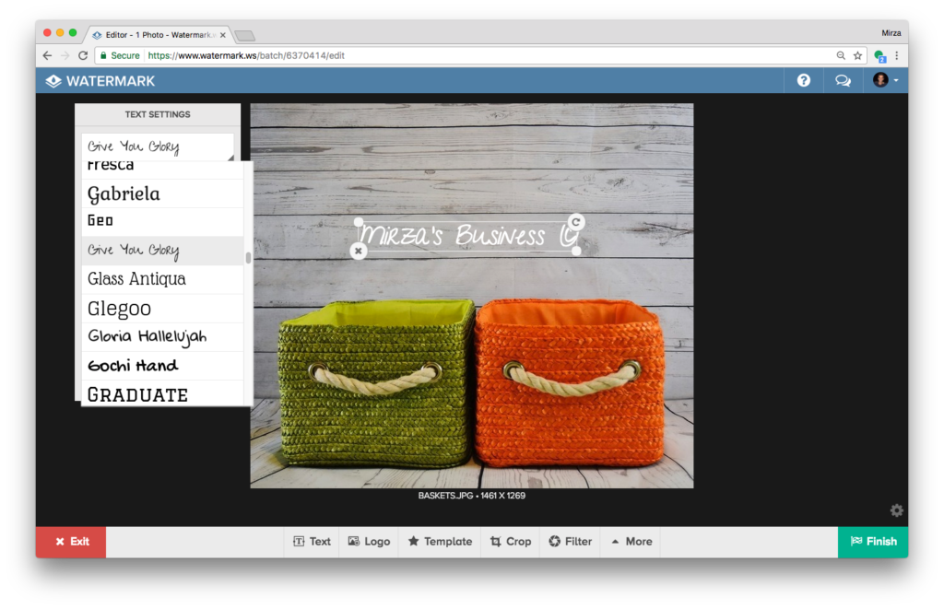Click the font list scrollbar thumb
This screenshot has width=944, height=609.
[248, 258]
